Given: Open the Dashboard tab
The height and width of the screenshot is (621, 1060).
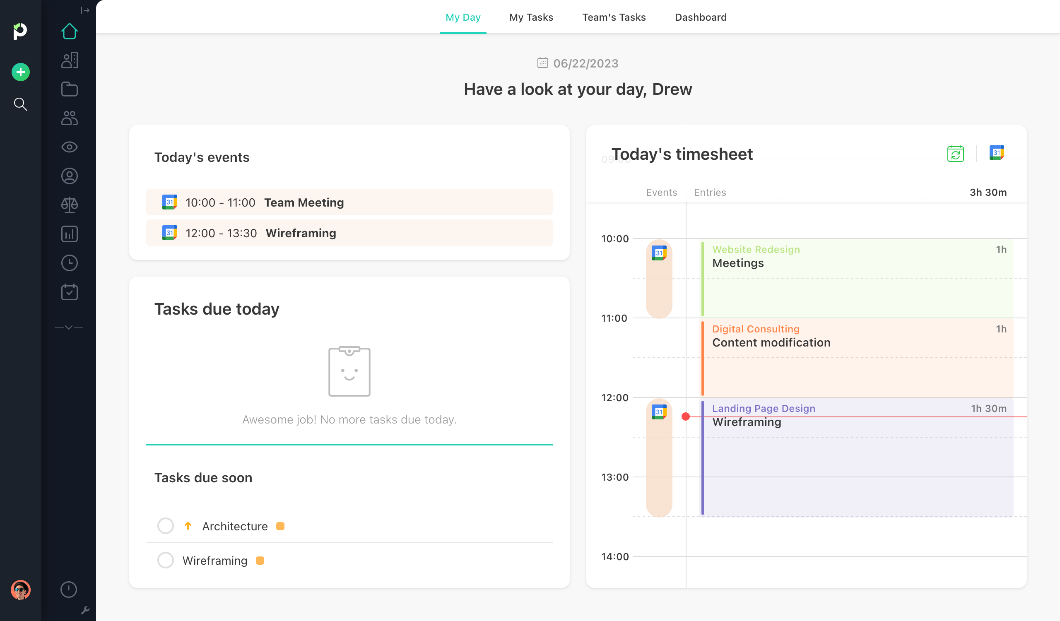Looking at the screenshot, I should [x=700, y=17].
